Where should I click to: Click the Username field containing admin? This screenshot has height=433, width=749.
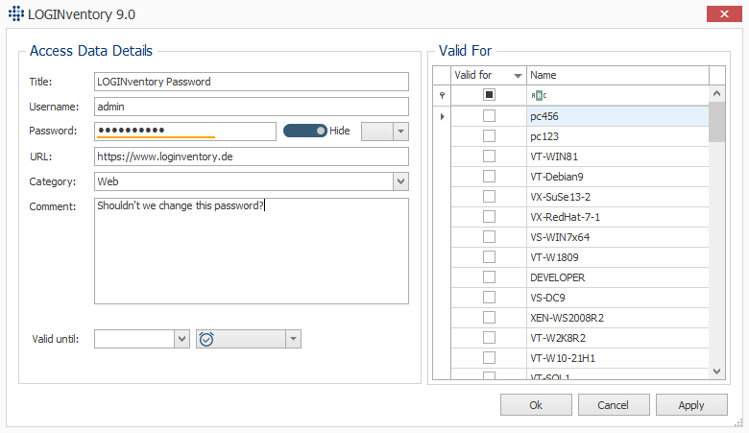click(252, 107)
